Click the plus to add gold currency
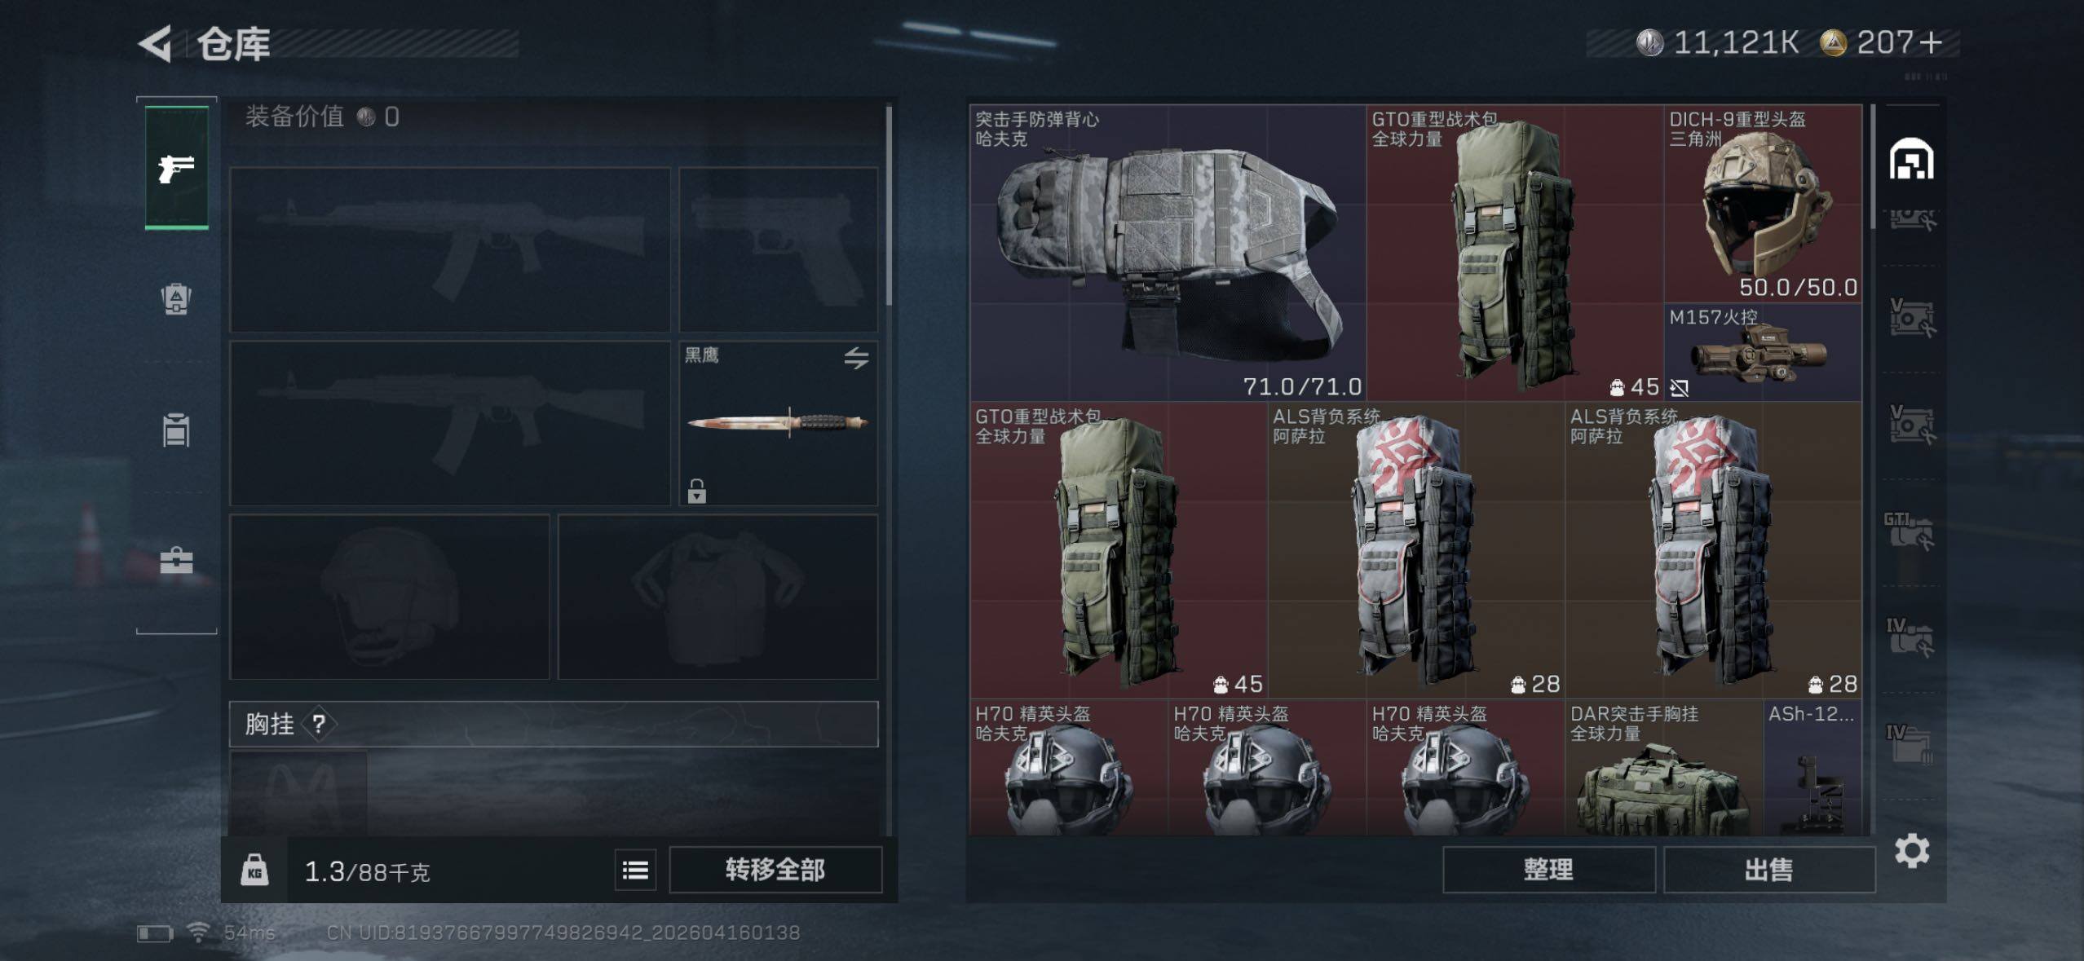 click(1931, 42)
